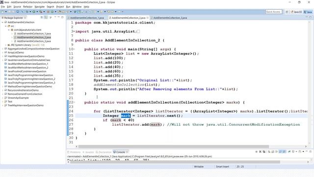Expand the Test project node
The image size is (314, 177).
coord(2,102)
